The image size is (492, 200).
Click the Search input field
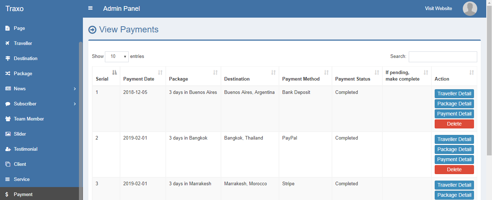[443, 56]
